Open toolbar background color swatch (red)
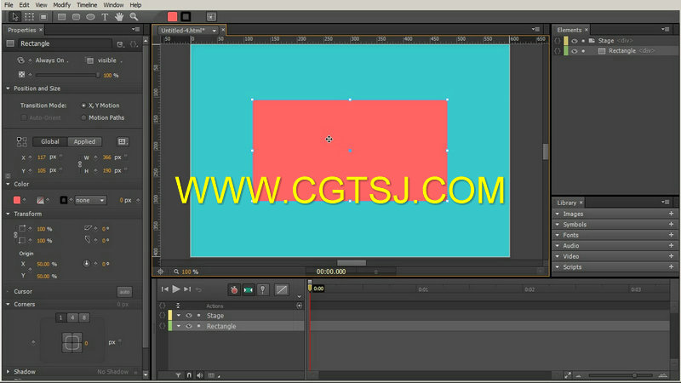 (173, 17)
